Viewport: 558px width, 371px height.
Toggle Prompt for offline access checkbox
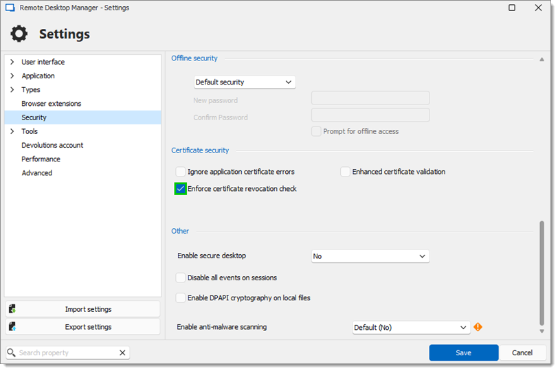(316, 131)
